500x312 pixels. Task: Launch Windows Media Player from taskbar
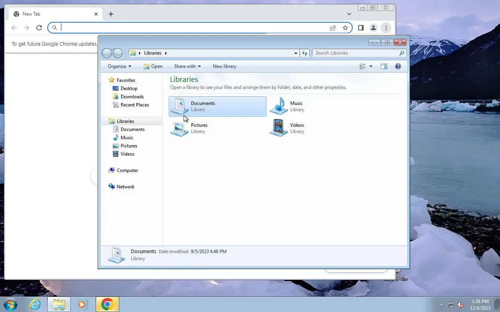(82, 304)
